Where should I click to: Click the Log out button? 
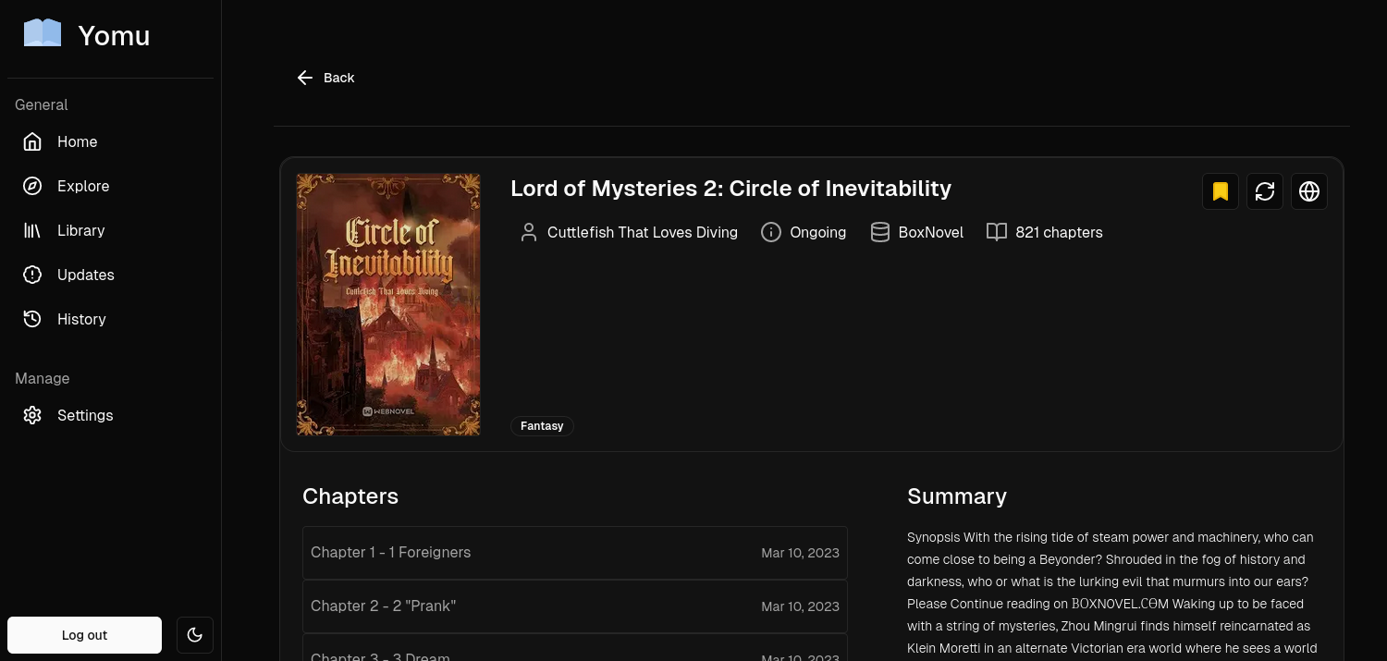coord(84,635)
